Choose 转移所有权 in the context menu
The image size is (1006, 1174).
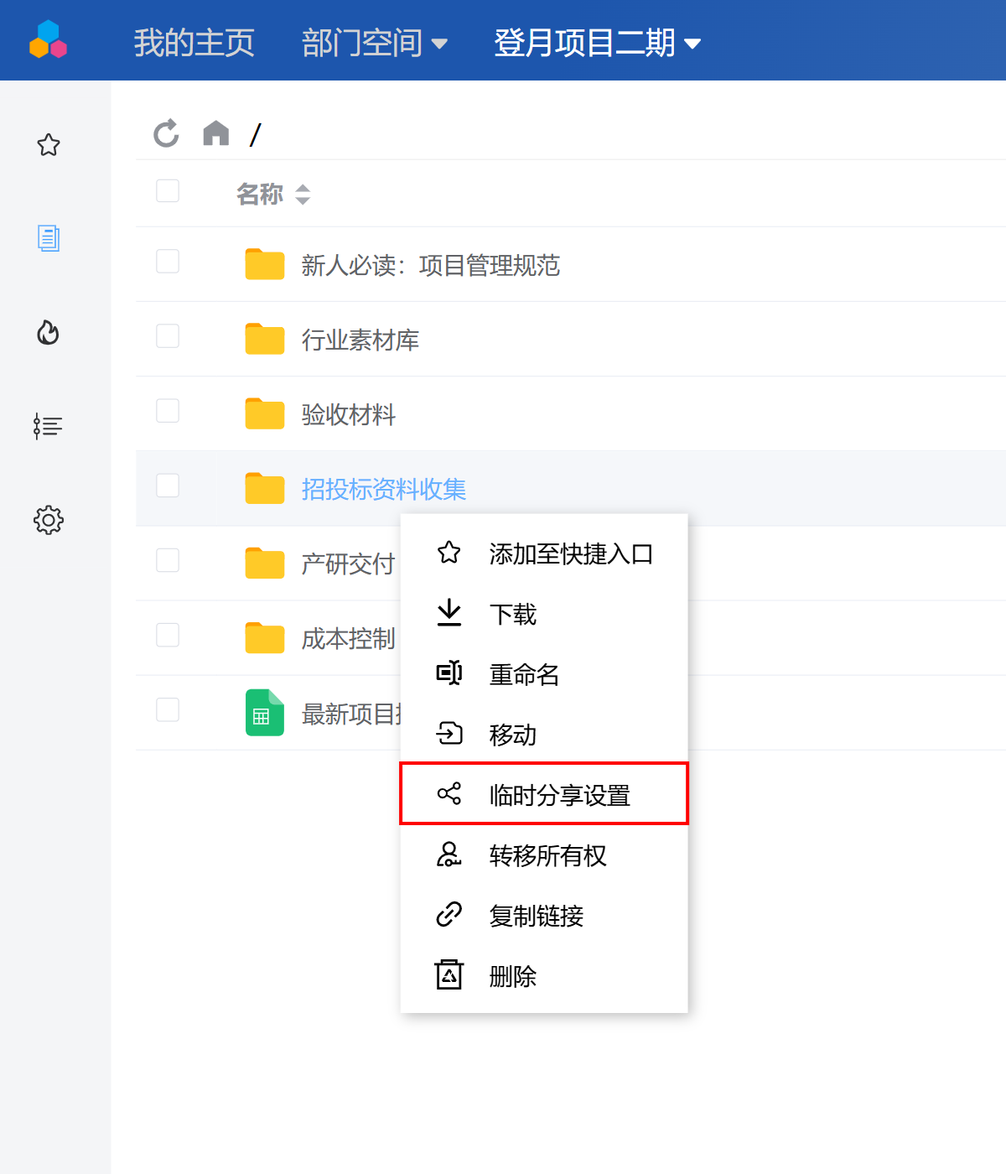click(544, 855)
